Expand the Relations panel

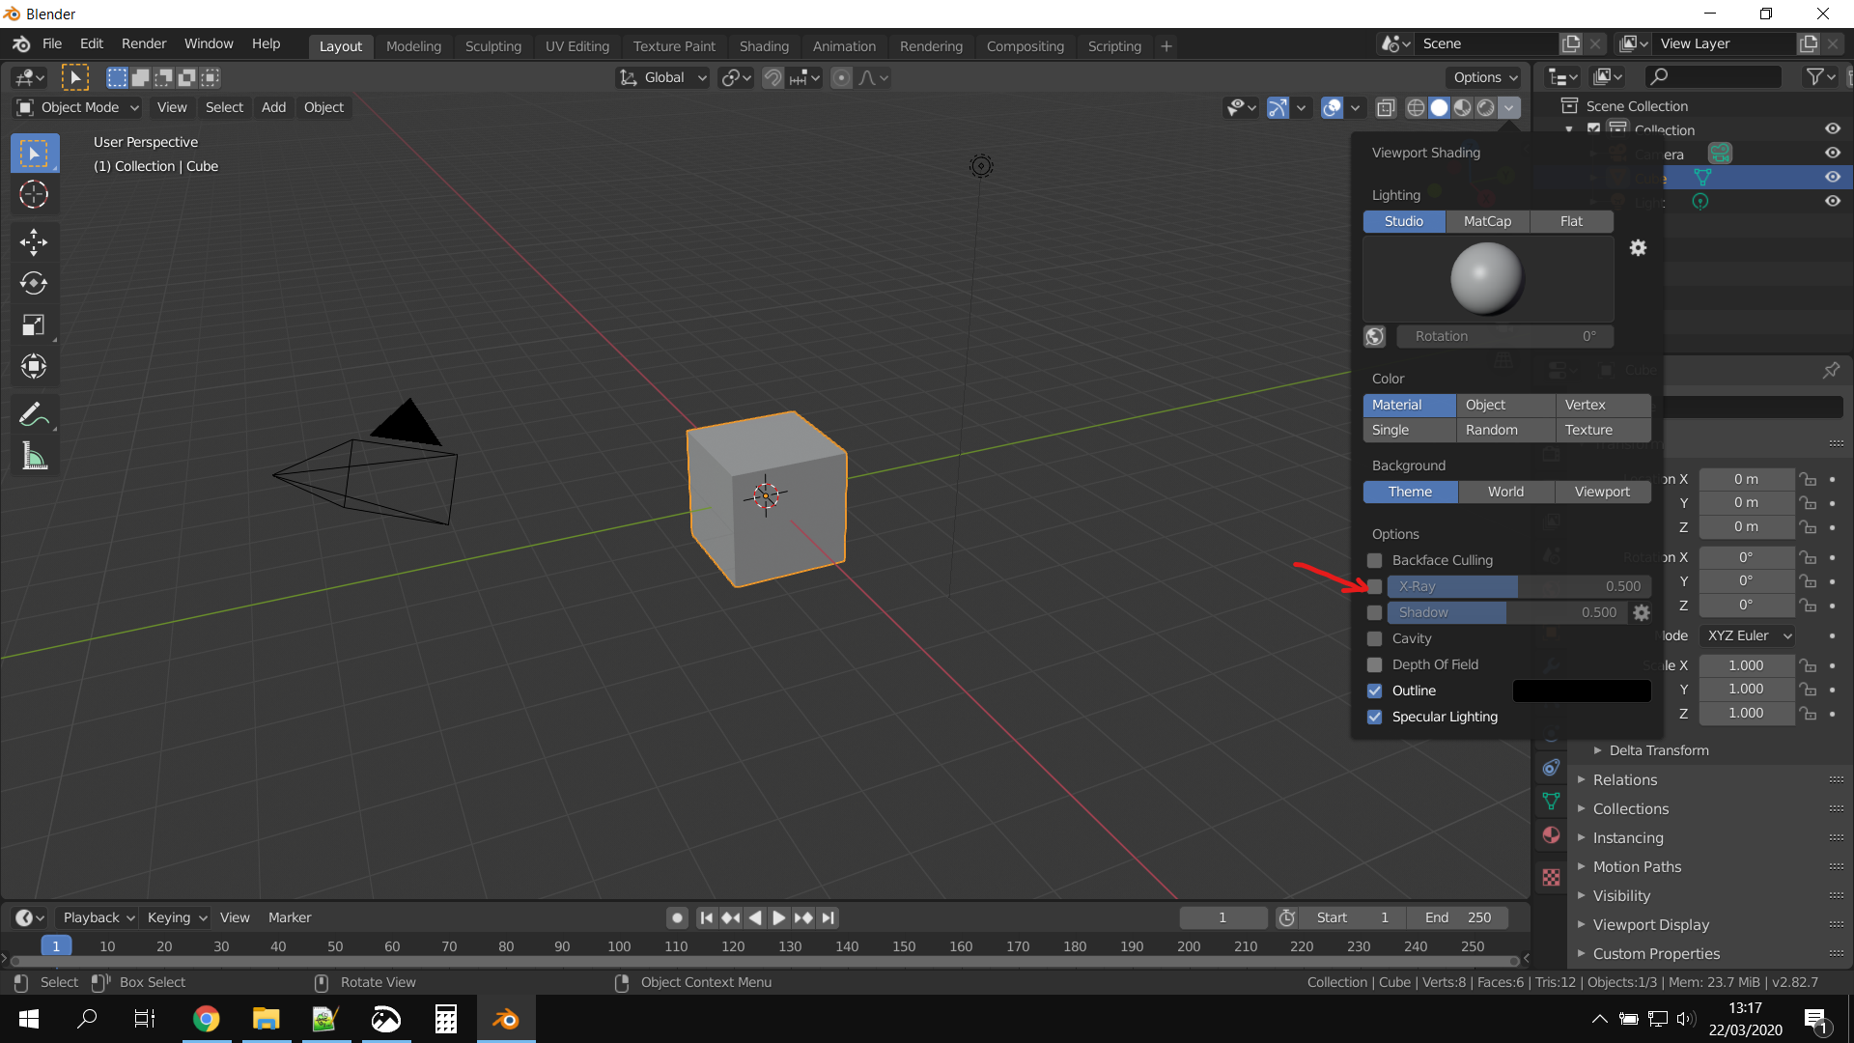(x=1624, y=779)
